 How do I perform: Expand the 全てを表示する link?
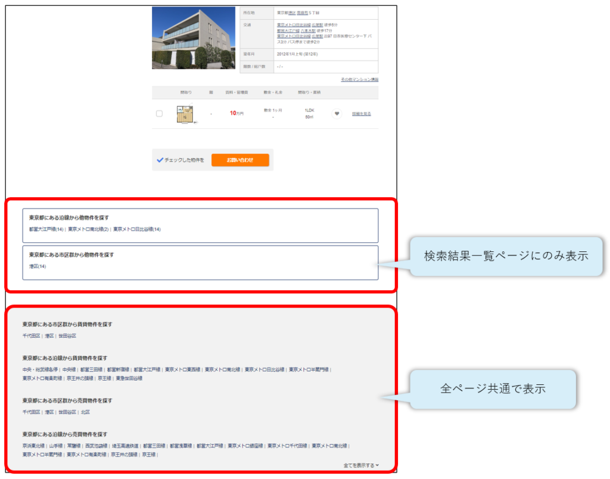pyautogui.click(x=361, y=465)
